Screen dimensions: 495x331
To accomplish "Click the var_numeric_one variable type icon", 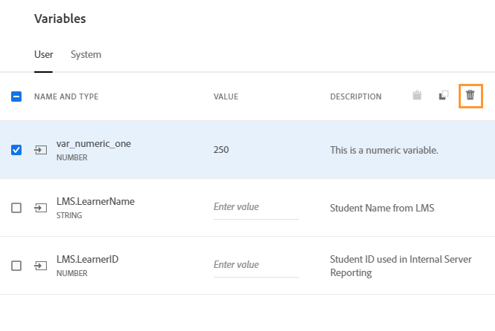I will tap(40, 150).
